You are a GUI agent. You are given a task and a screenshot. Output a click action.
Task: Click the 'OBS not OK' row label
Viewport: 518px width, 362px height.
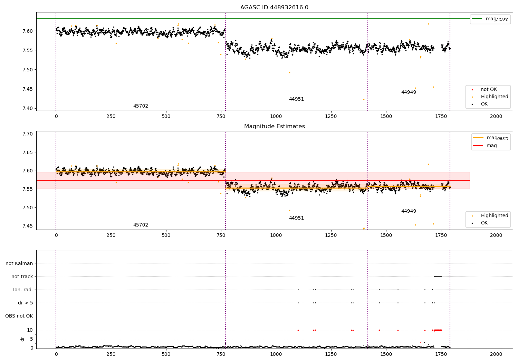point(19,316)
